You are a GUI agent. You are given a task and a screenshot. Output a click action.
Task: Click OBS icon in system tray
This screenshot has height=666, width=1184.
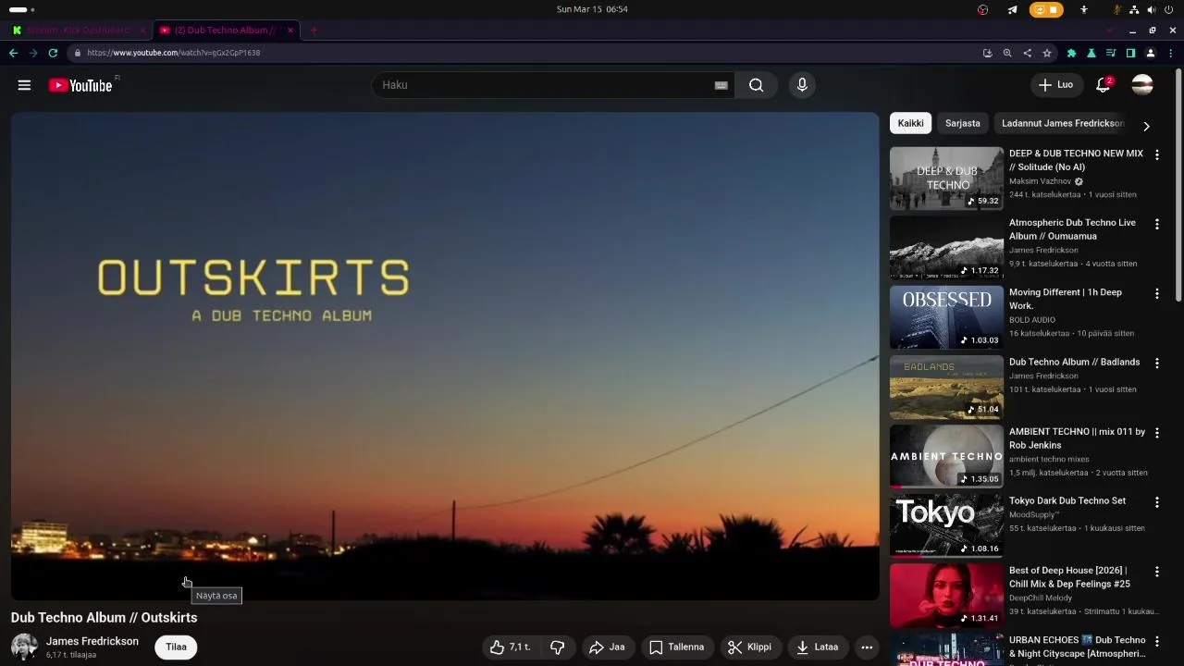click(983, 9)
